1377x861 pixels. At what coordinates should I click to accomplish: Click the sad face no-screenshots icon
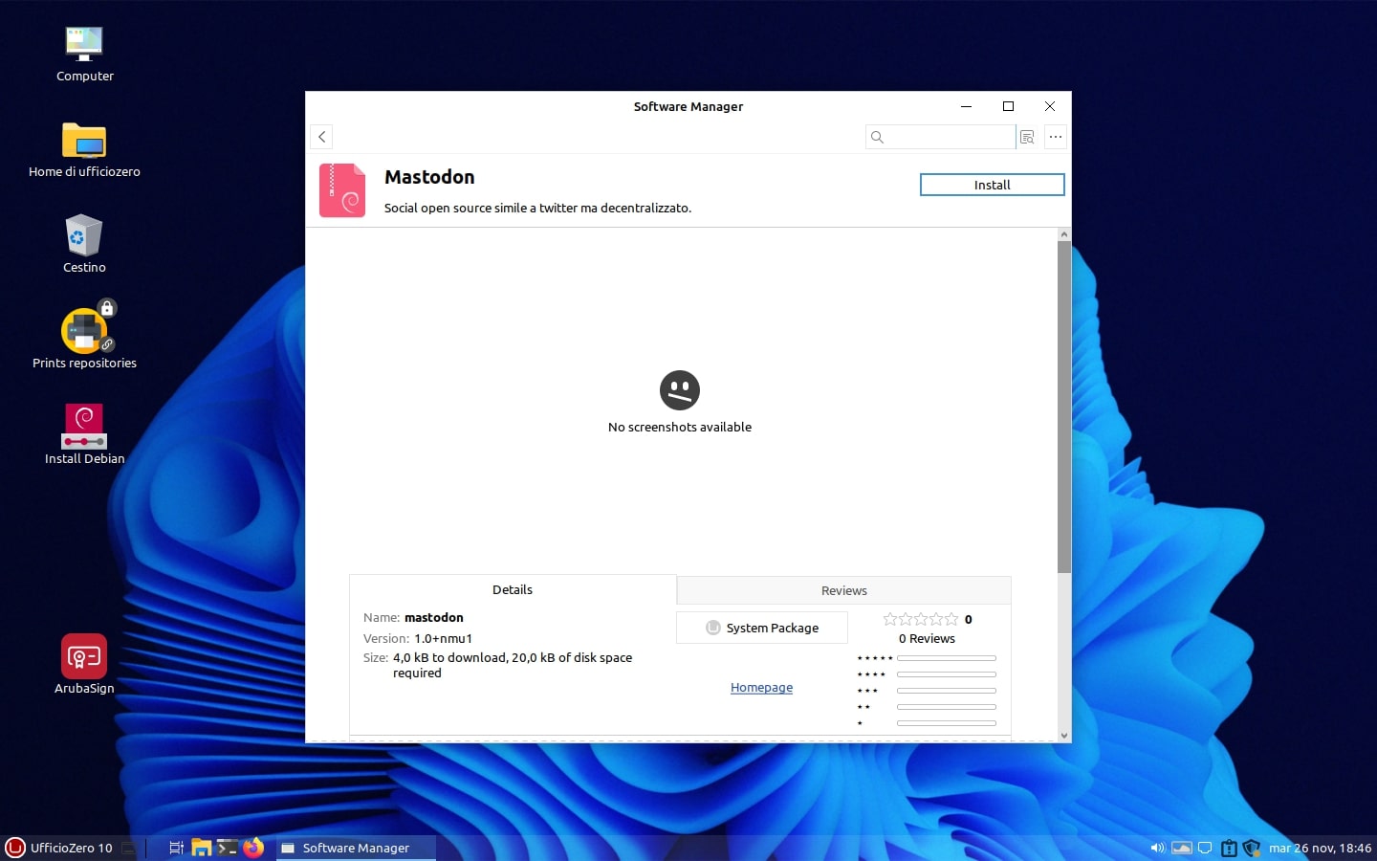tap(680, 390)
